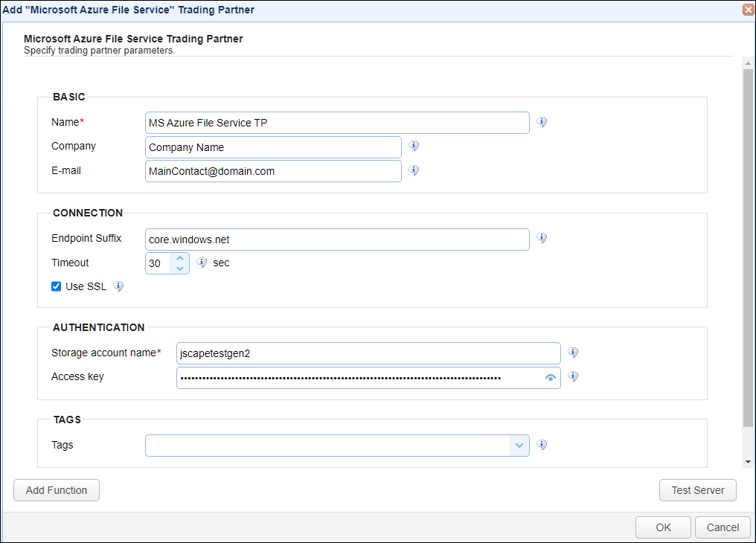The height and width of the screenshot is (543, 756).
Task: Select the Timeout value field
Action: click(x=158, y=263)
